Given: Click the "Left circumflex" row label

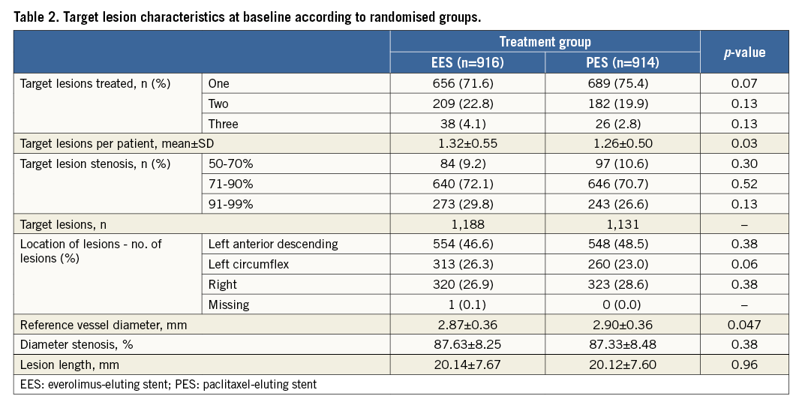Looking at the screenshot, I should [250, 264].
